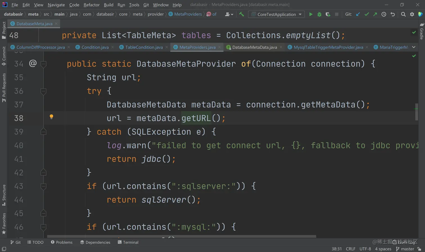Run CoreTestApplication with the green play icon
This screenshot has height=252, width=425.
point(311,14)
